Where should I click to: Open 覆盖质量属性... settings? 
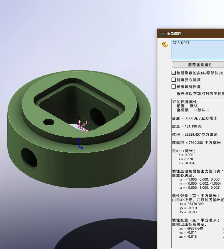[x=198, y=65]
